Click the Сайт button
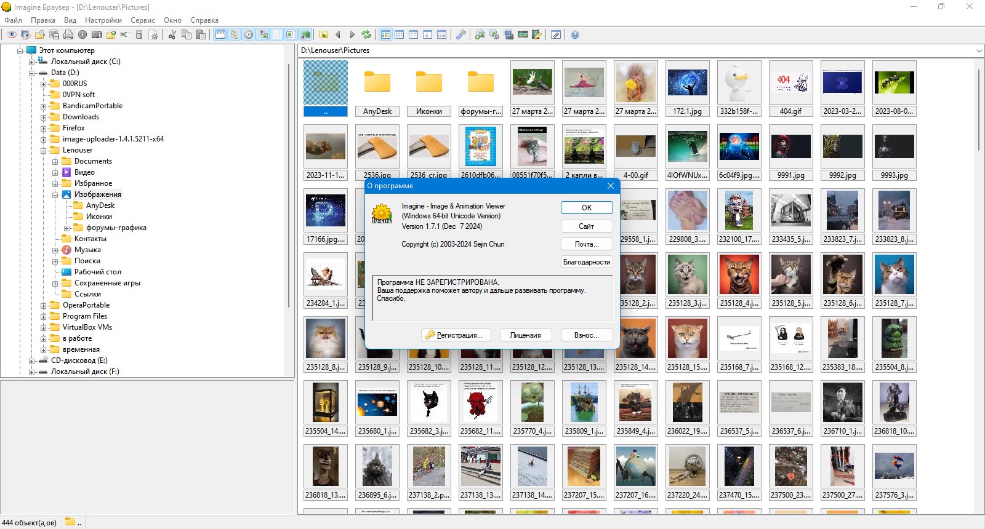Viewport: 985px width, 529px height. (x=587, y=226)
